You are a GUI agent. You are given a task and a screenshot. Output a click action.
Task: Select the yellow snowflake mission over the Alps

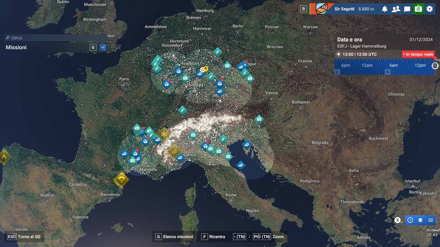coord(164,134)
